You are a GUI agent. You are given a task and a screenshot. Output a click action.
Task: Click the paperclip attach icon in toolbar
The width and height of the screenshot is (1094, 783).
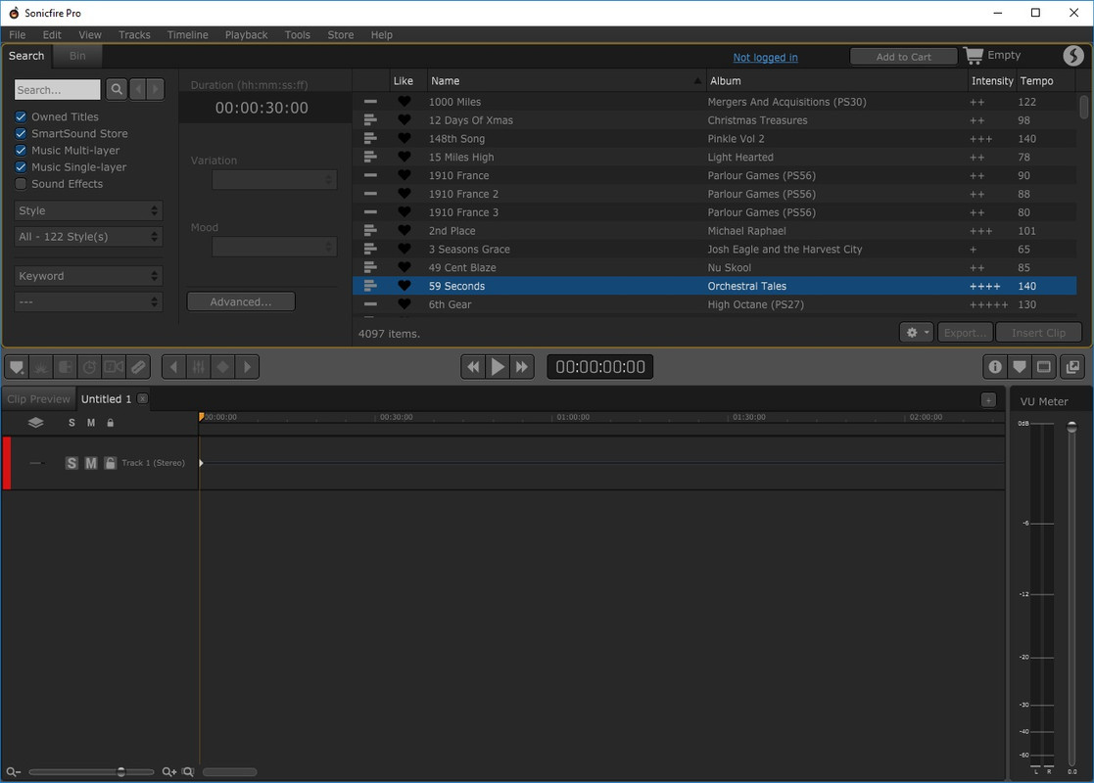click(x=138, y=367)
